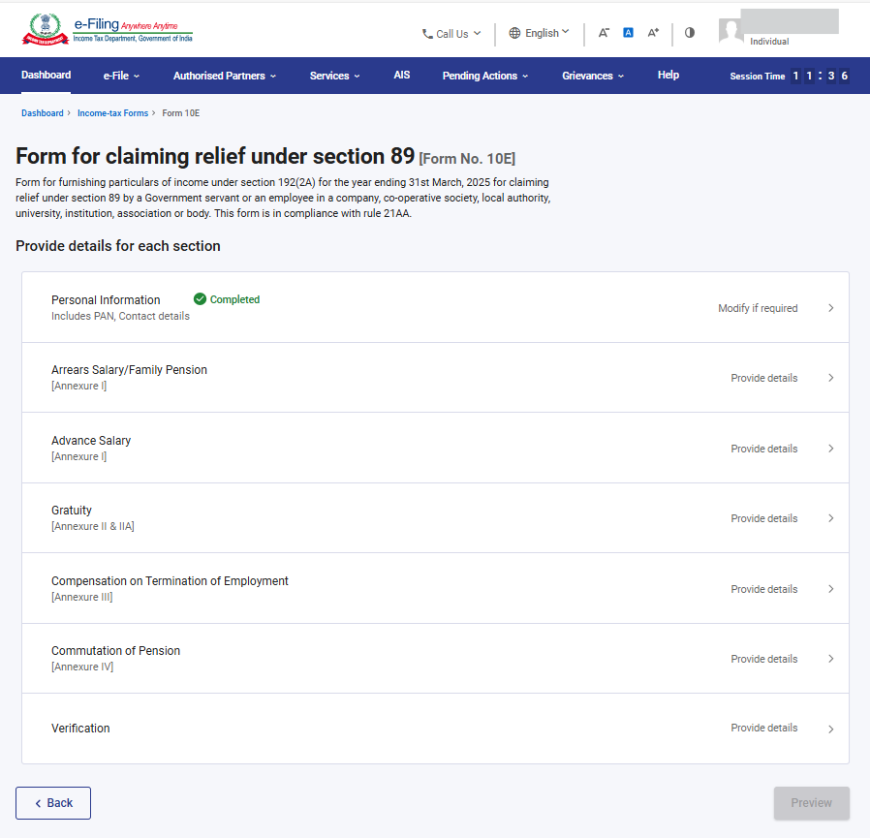The image size is (870, 838).
Task: Open the AIS menu item
Action: [x=402, y=75]
